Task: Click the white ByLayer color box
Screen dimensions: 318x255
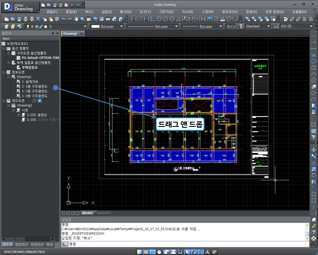Action: pyautogui.click(x=95, y=26)
